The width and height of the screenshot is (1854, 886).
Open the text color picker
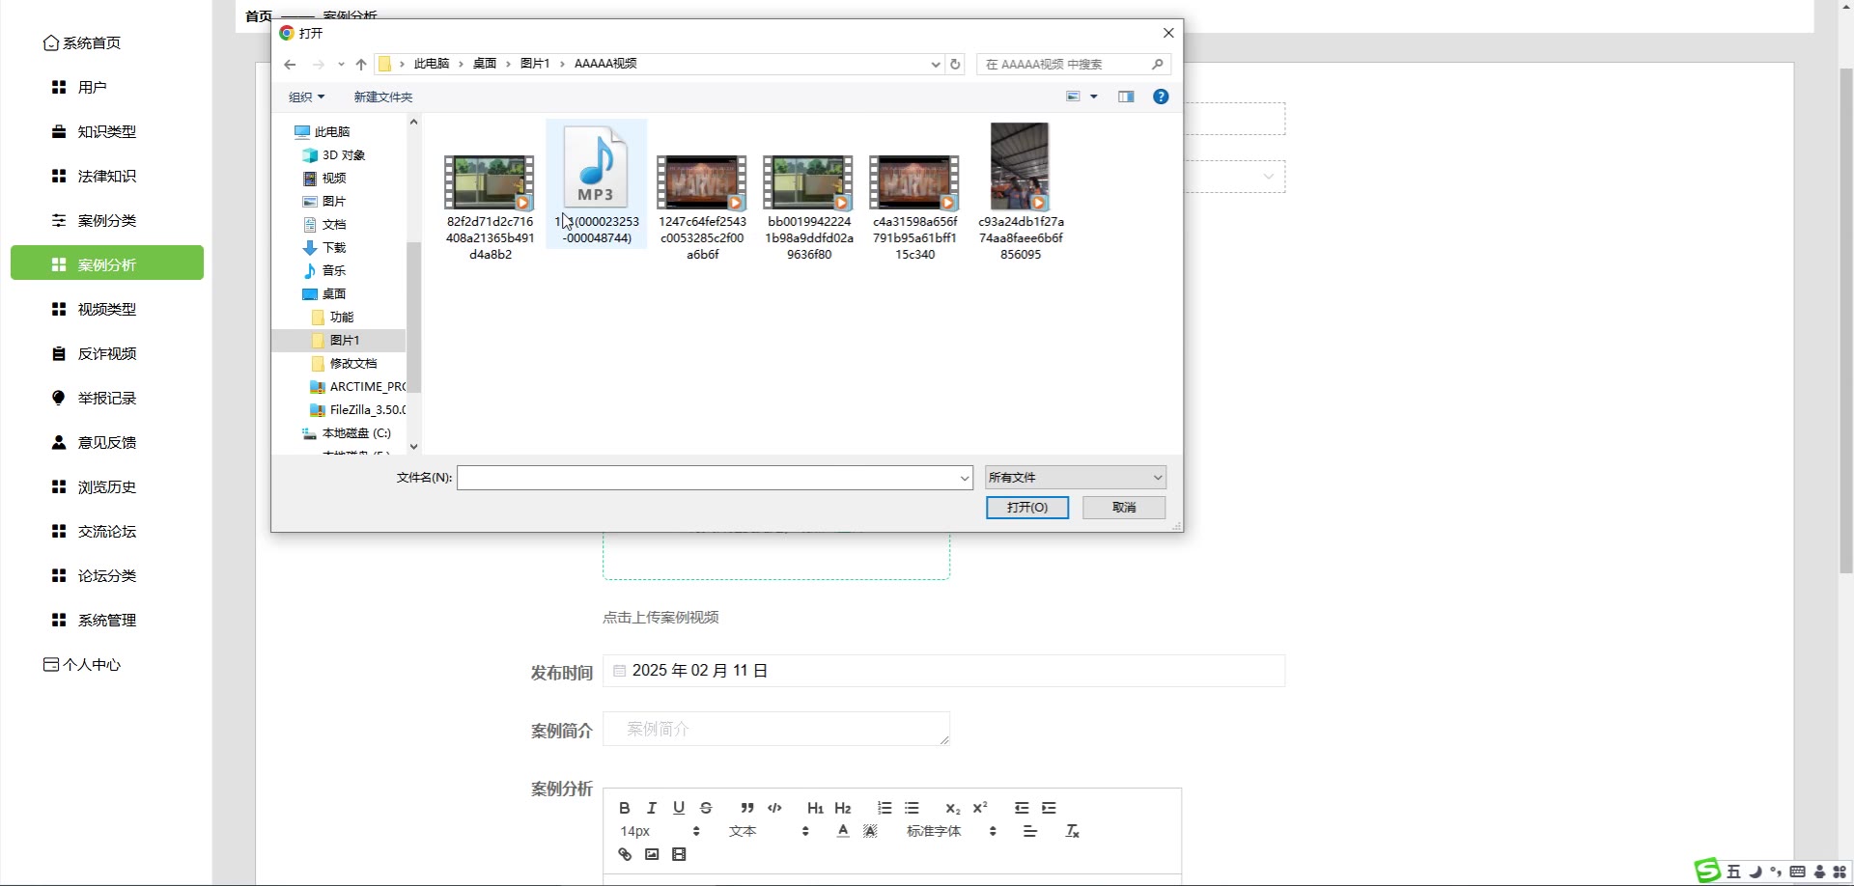[x=843, y=831]
